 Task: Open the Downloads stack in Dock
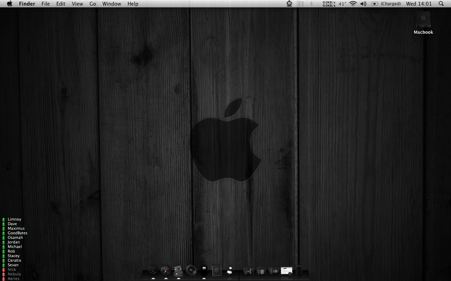click(x=274, y=271)
